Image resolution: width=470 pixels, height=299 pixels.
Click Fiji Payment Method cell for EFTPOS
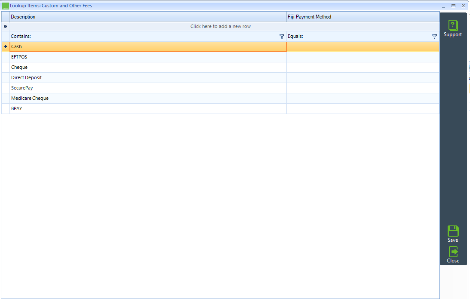pos(363,57)
